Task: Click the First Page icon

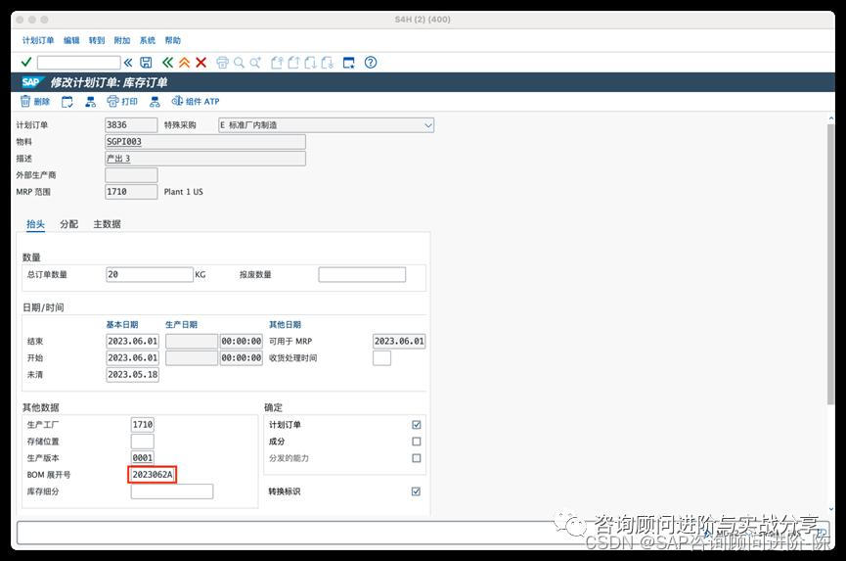Action: [277, 63]
